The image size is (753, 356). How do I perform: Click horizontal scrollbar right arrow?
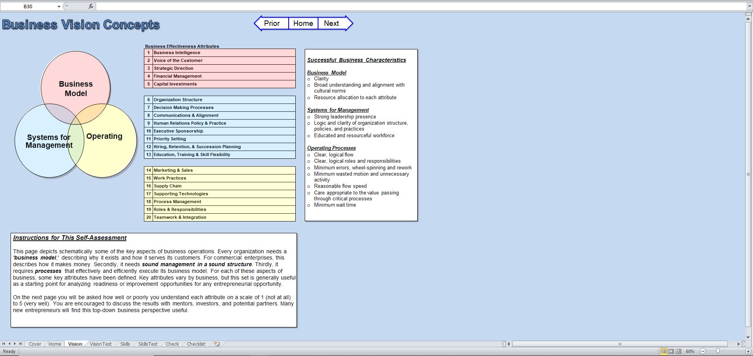[738, 344]
